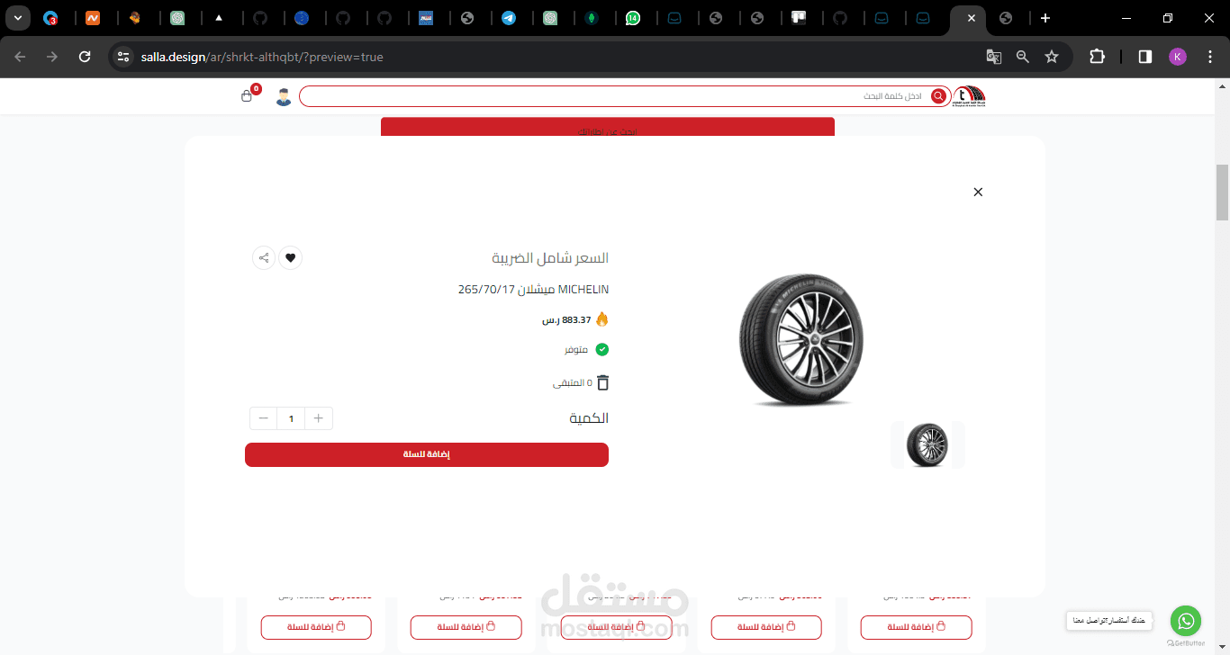Open the shopping cart bag icon
1230x655 pixels.
247,96
